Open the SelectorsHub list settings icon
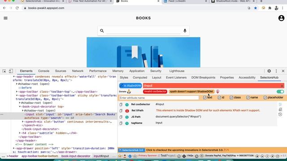 click(280, 104)
